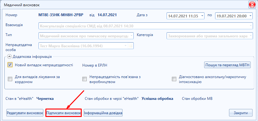The image size is (258, 121).
Task: Click Редагувати висновок button
Action: [25, 113]
